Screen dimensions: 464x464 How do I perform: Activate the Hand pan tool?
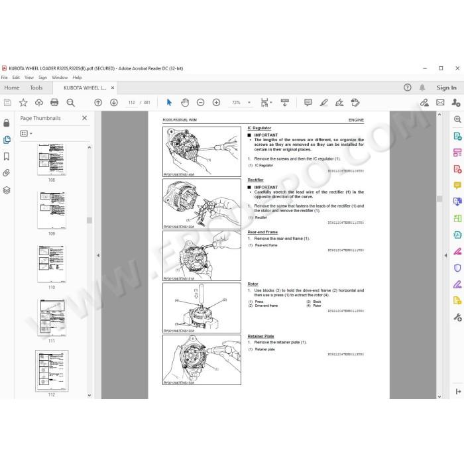coord(185,103)
